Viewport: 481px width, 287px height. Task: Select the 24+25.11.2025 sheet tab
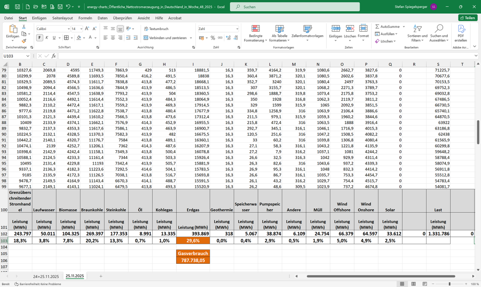46,276
